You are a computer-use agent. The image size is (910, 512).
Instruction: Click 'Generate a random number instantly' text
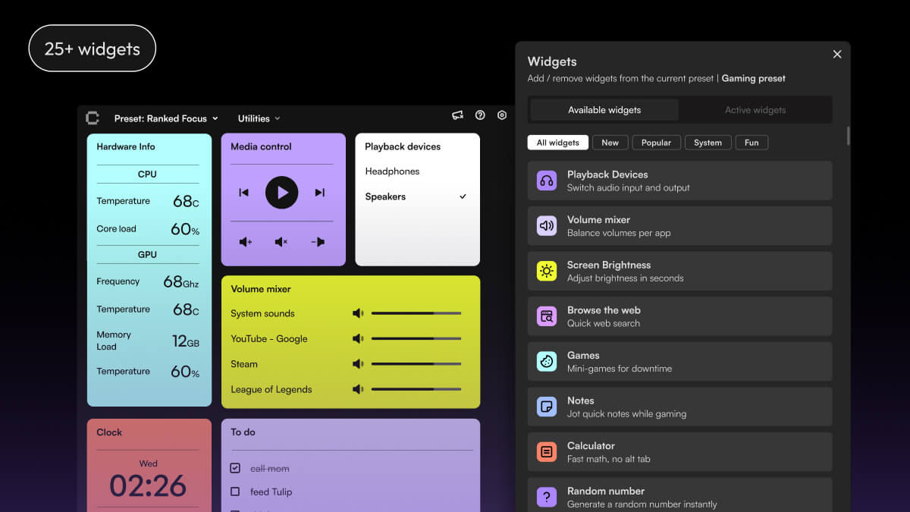pos(642,504)
